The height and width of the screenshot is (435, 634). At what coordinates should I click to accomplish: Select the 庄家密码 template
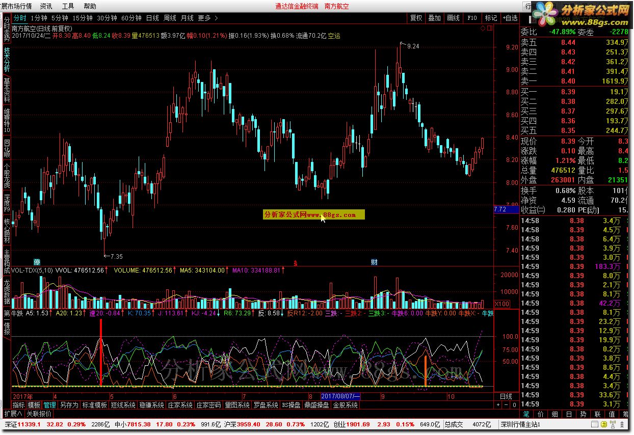[x=209, y=405]
